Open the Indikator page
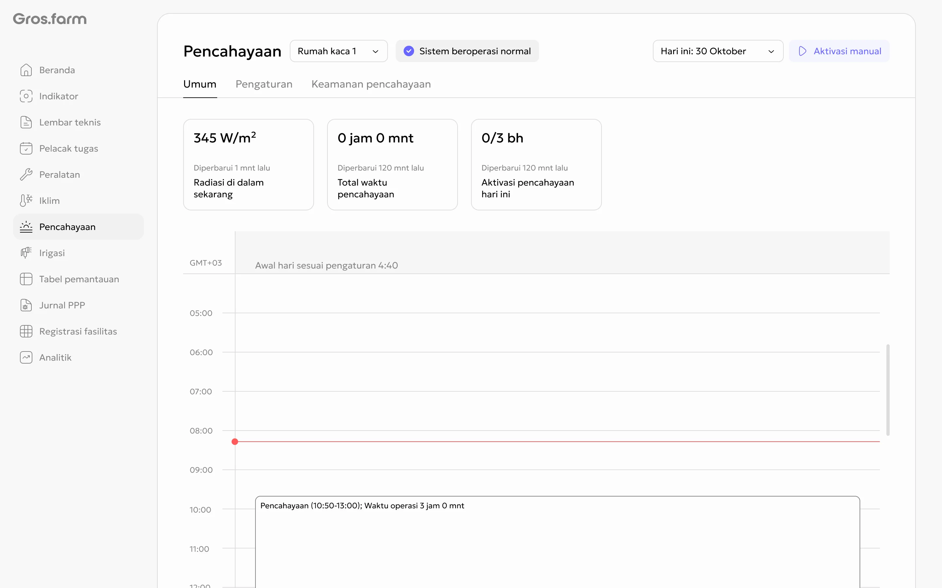 coord(78,96)
